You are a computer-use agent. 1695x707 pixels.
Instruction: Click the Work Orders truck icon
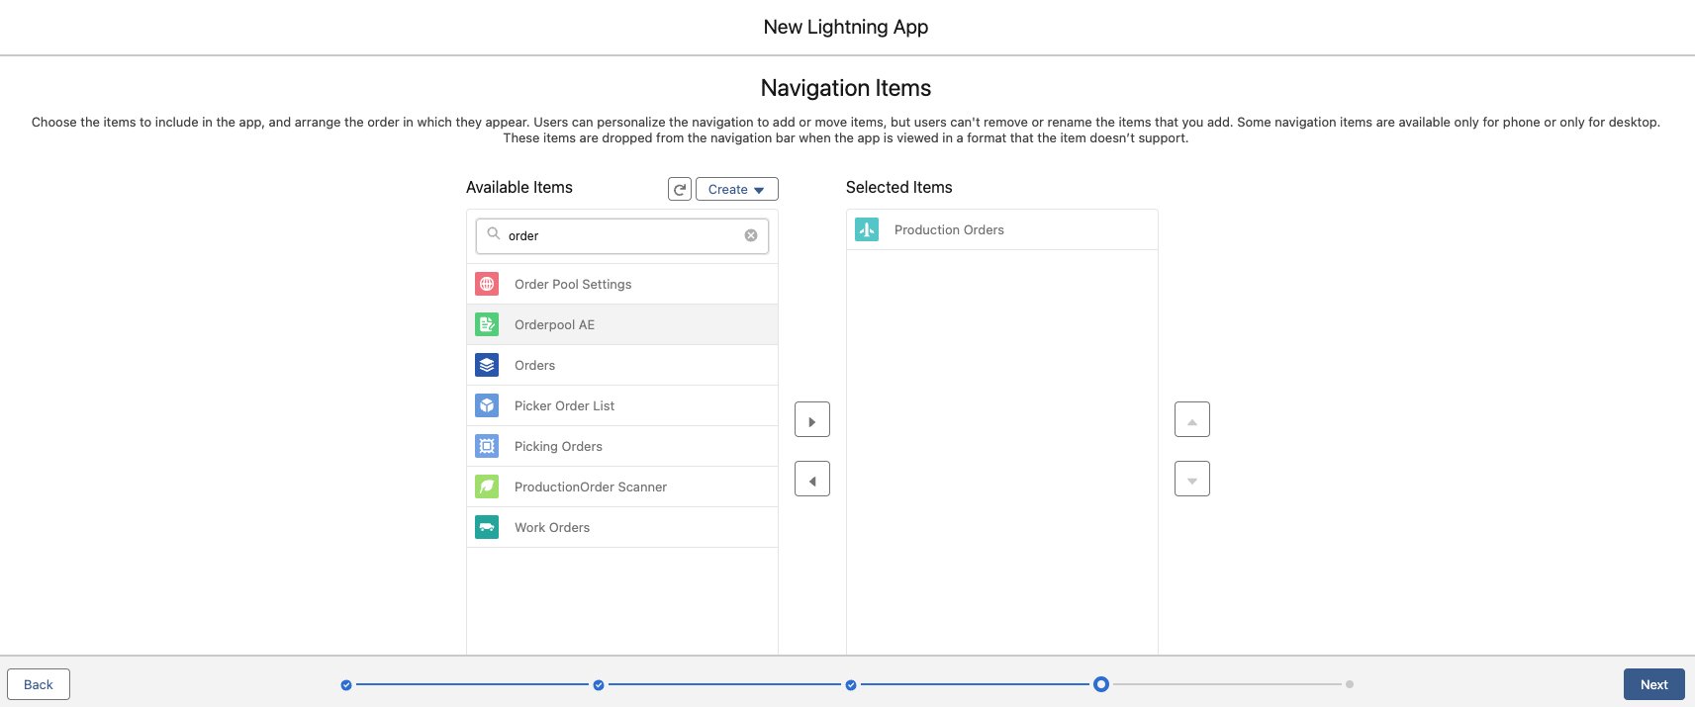[487, 527]
